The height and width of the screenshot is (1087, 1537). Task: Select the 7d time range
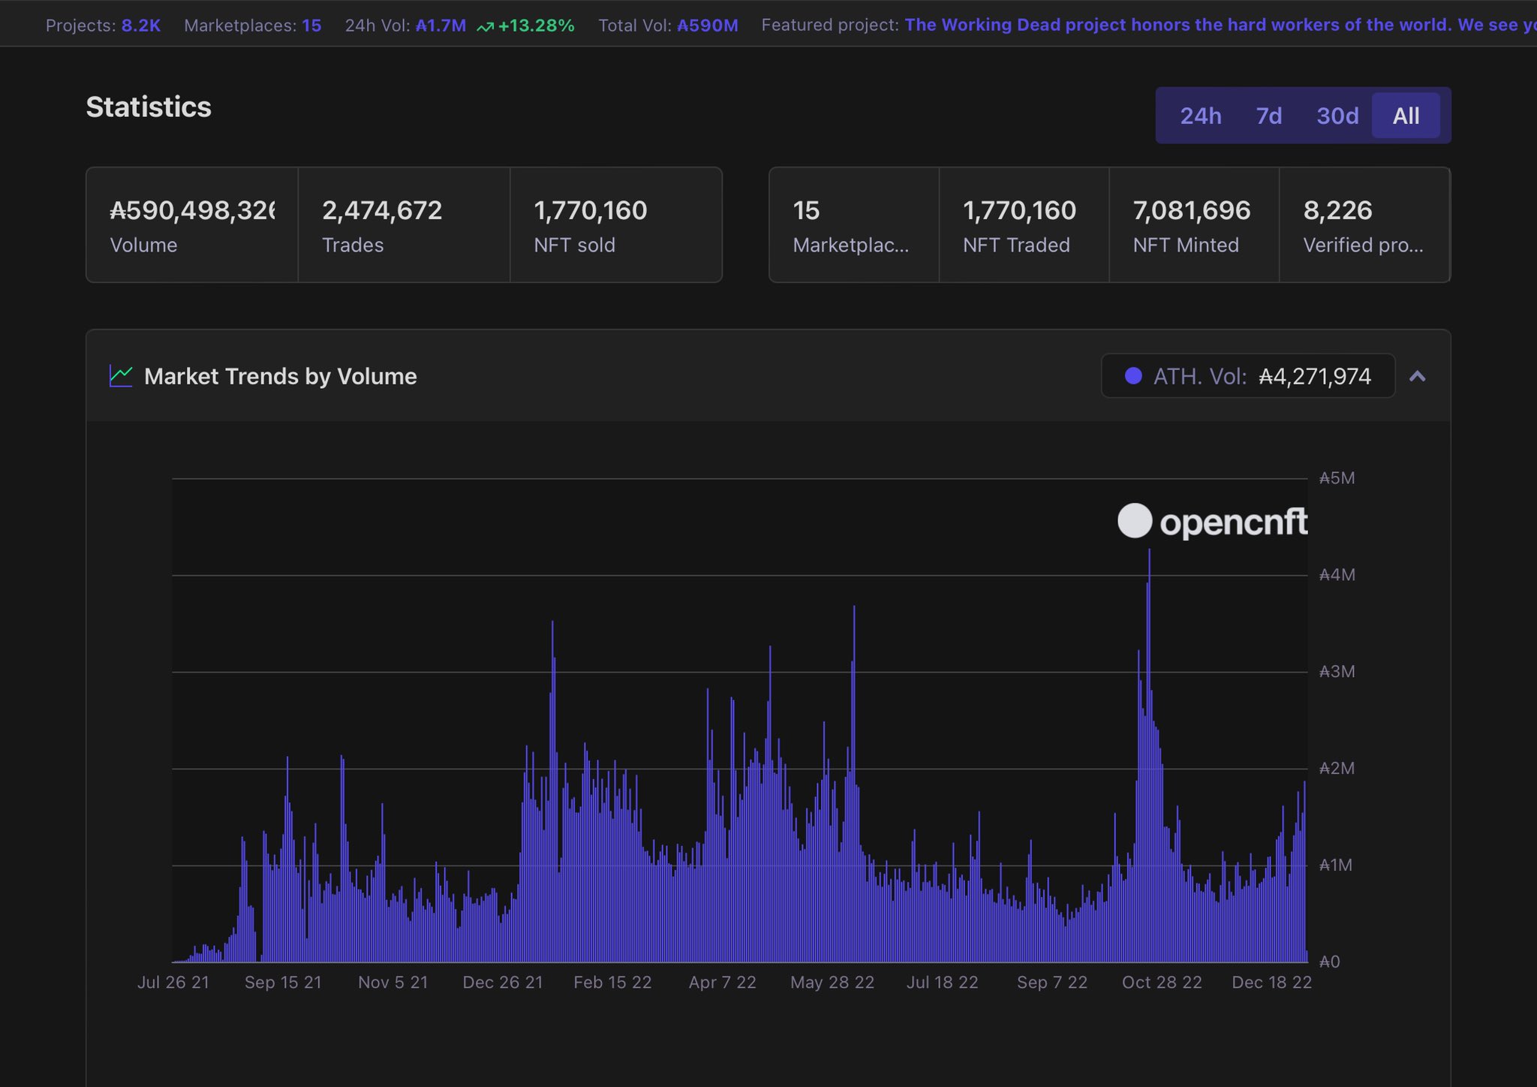(1268, 116)
